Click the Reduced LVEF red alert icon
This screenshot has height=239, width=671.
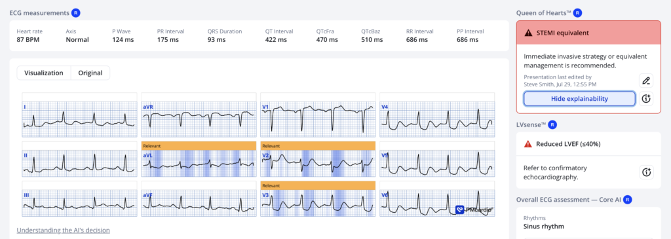[x=528, y=144]
